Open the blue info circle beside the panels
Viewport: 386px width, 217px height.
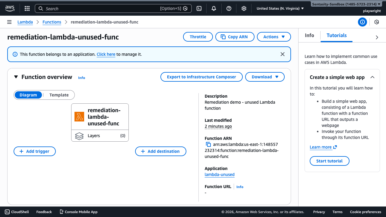[x=362, y=22]
